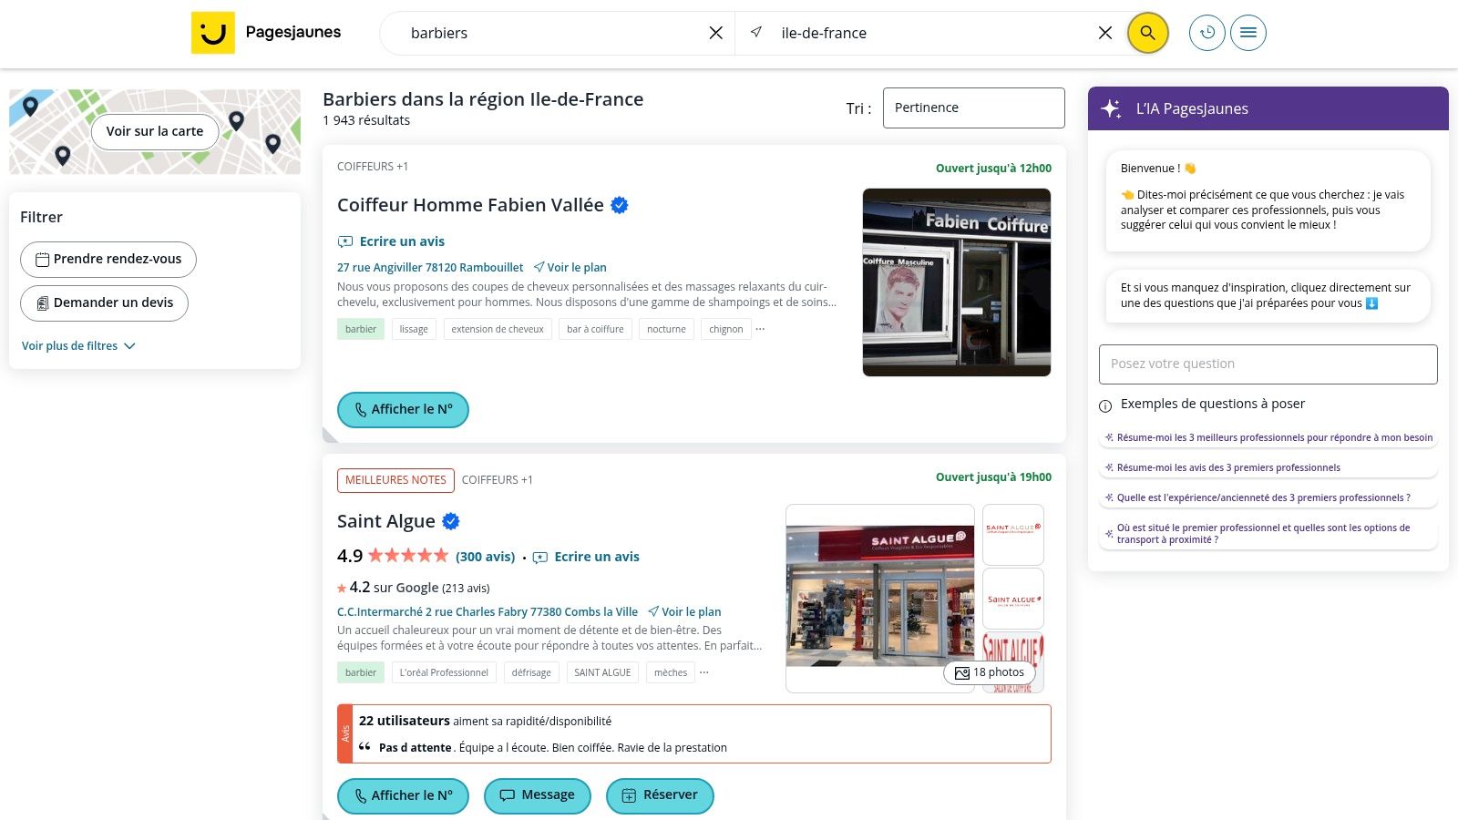Click the 'ile-de-france' location input
Viewport: 1458px width, 820px height.
(x=929, y=33)
